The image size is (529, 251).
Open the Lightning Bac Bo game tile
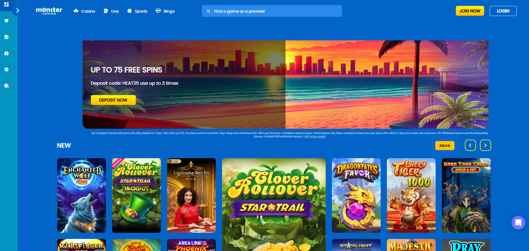point(191,195)
